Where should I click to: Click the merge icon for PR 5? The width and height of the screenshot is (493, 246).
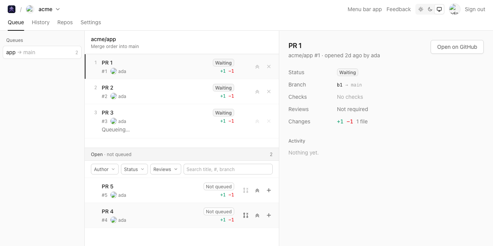click(246, 190)
